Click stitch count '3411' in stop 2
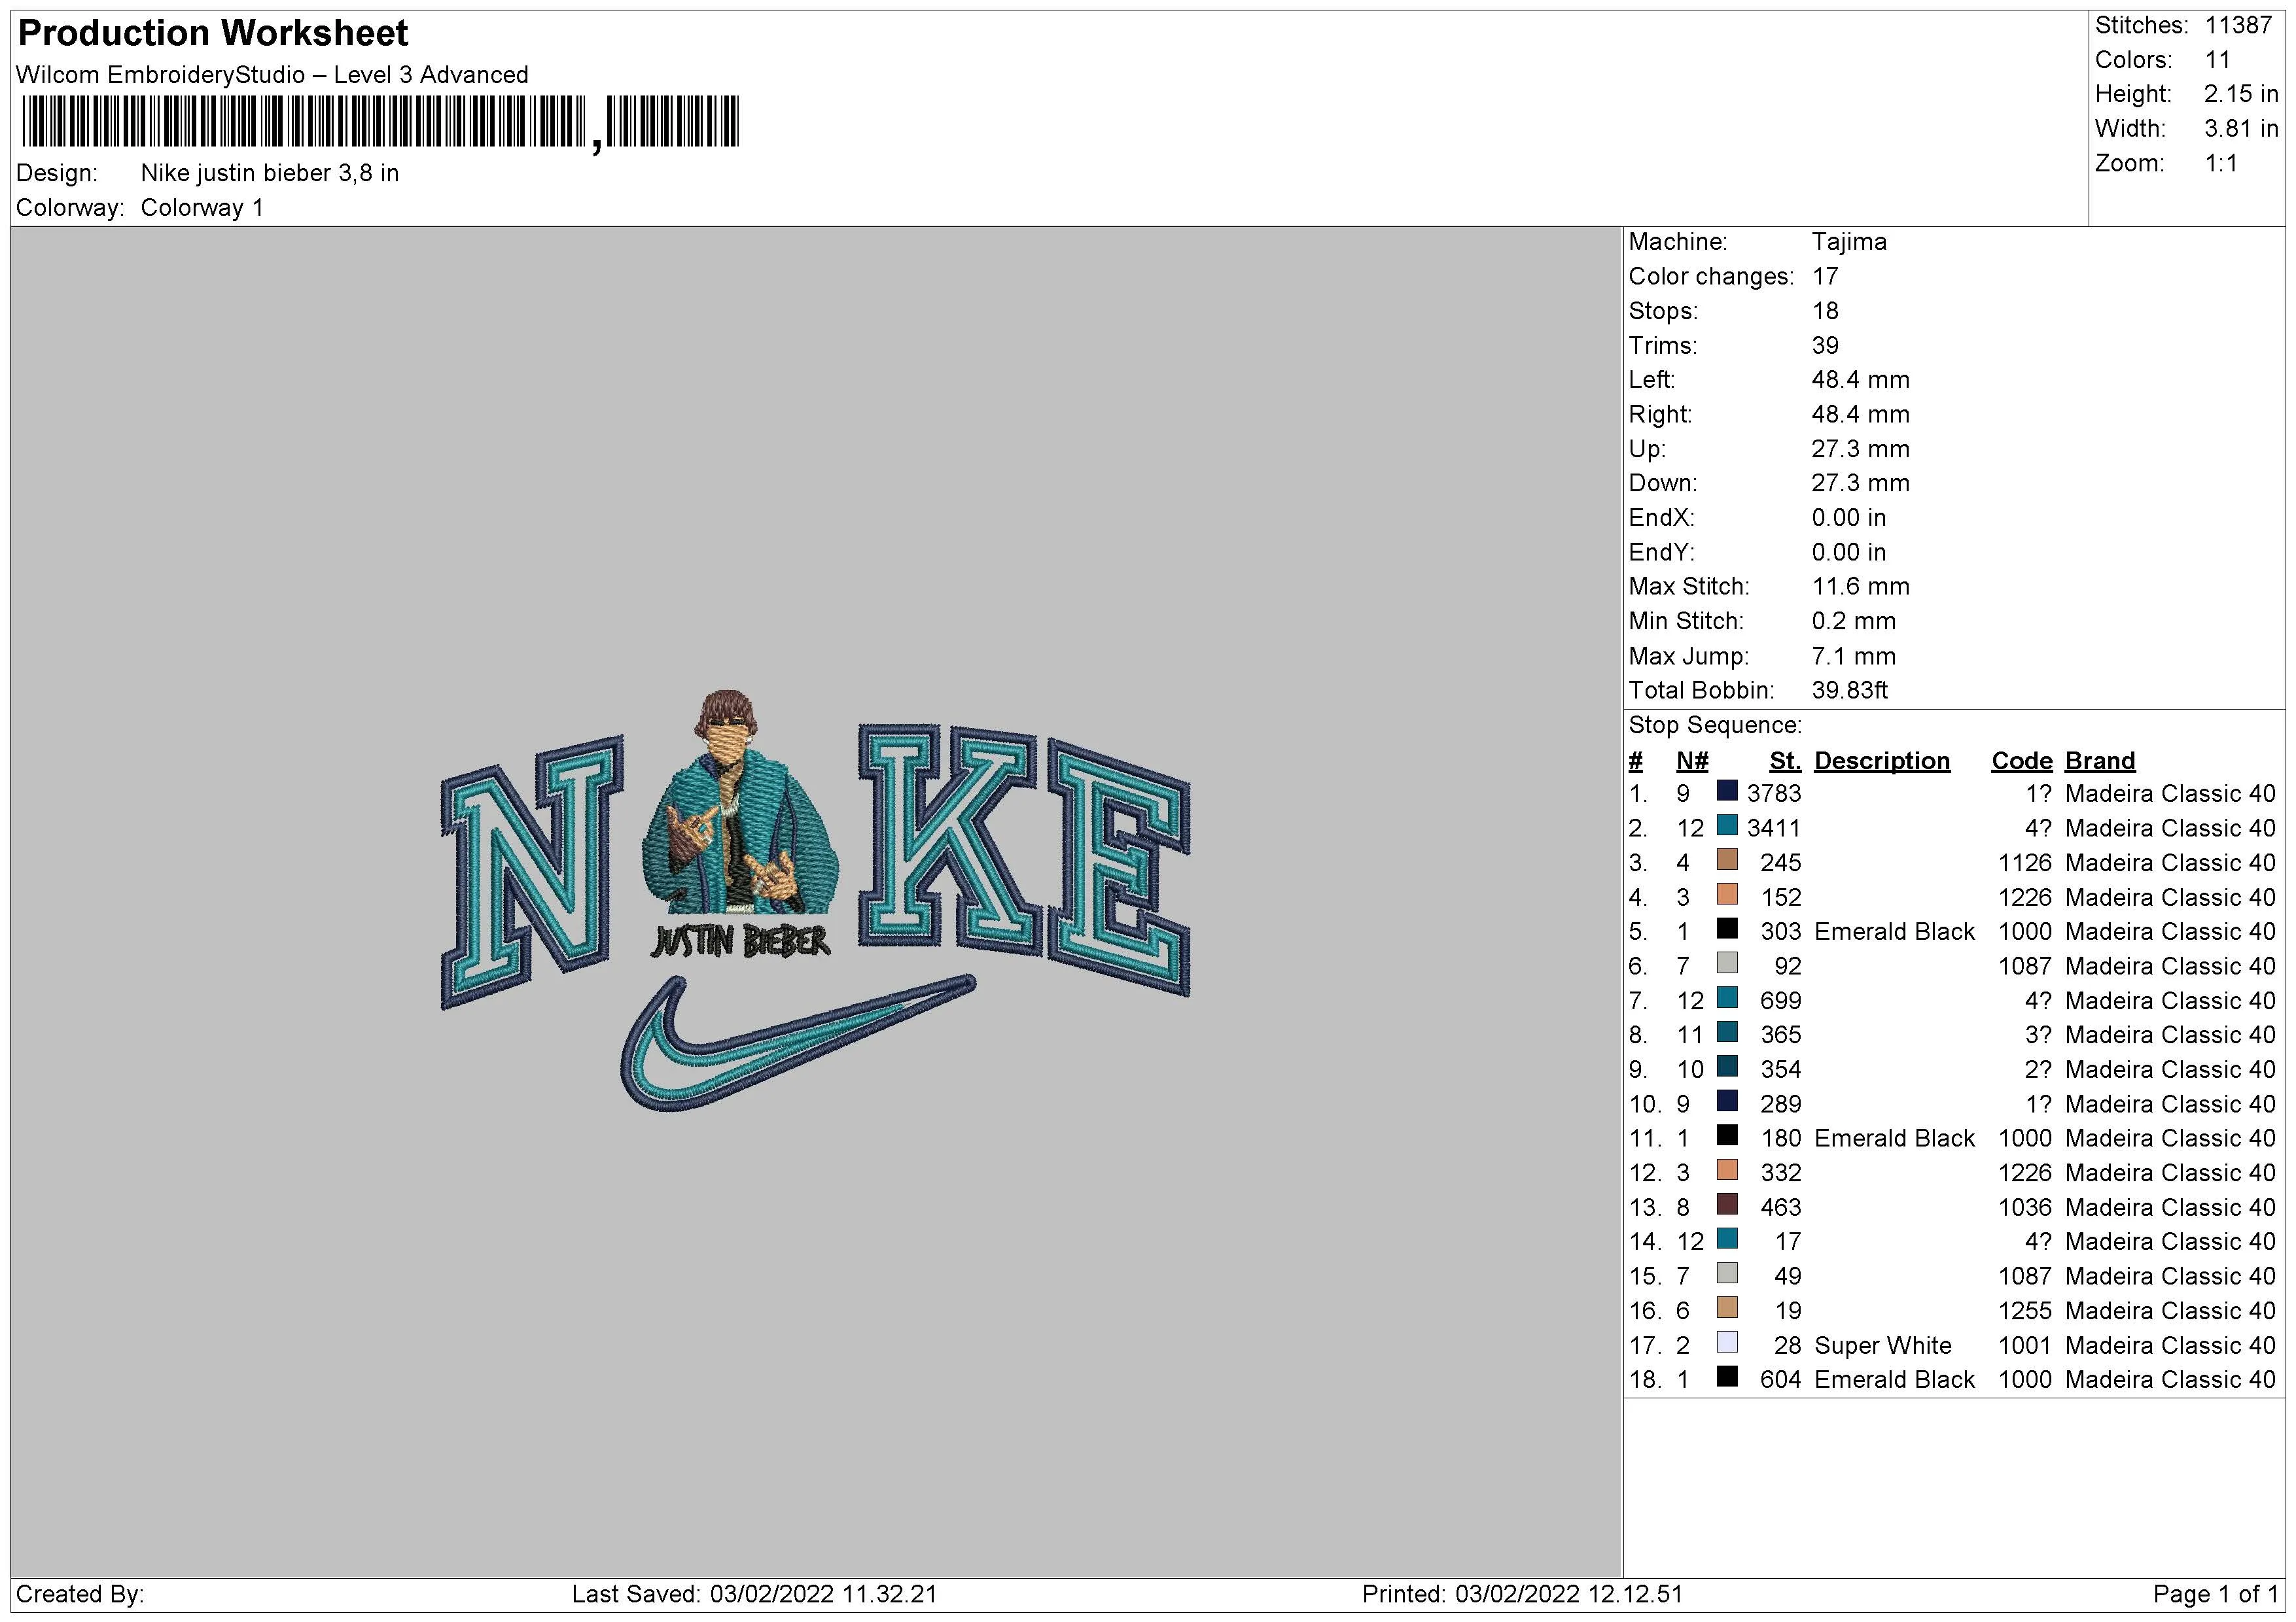Screen dimensions: 2296x1622 click(x=1774, y=829)
